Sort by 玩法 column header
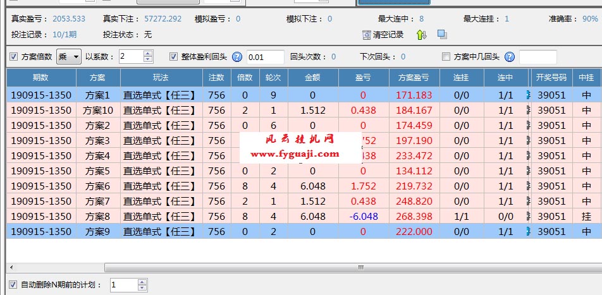602x295 pixels. 161,78
